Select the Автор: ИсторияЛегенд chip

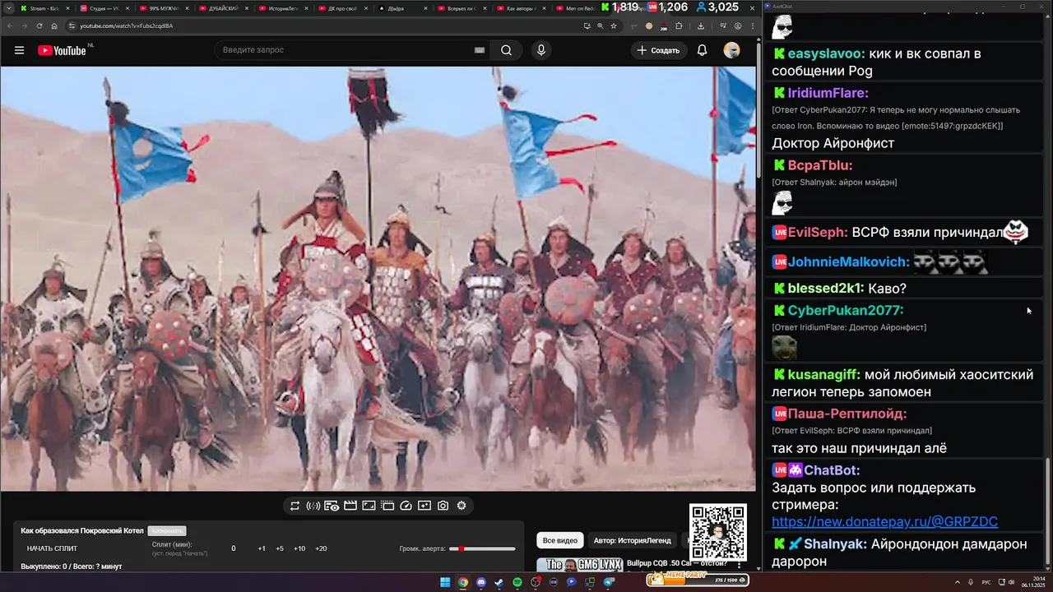coord(632,540)
